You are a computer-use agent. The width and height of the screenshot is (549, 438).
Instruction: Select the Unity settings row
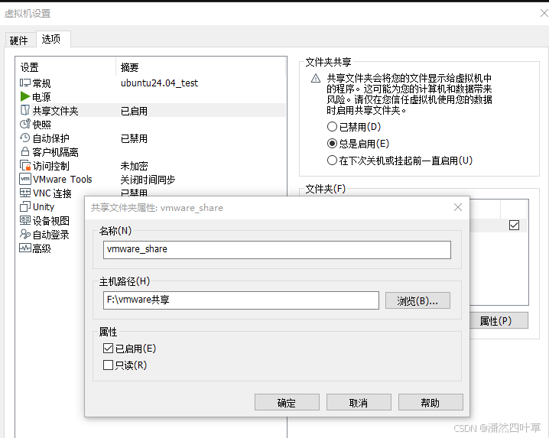(50, 207)
